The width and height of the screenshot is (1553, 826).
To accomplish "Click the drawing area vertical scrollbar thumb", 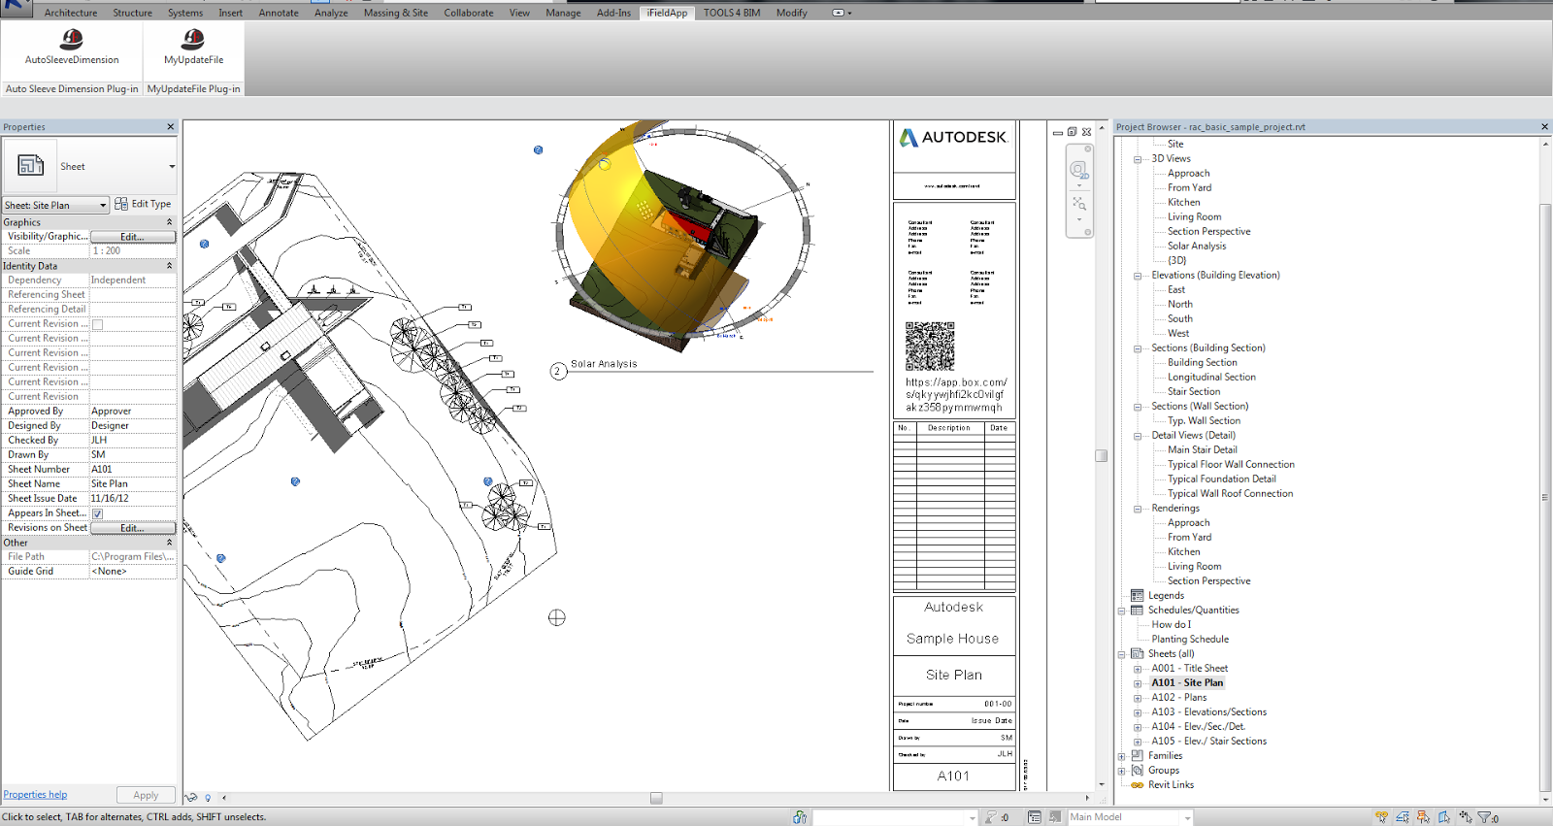I will point(1101,455).
